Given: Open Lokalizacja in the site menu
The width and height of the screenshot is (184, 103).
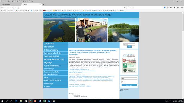Looking at the screenshot, I should click(56, 84).
